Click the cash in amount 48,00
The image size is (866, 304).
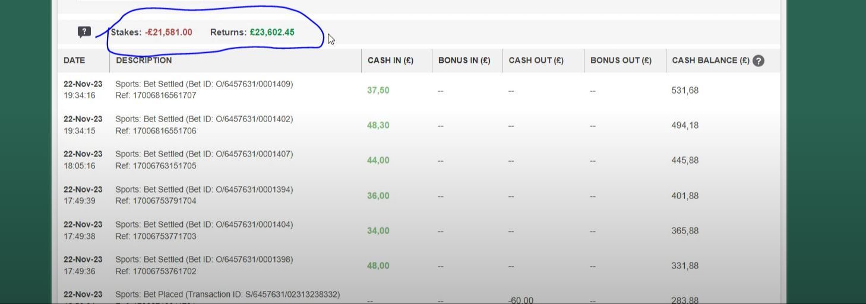coord(378,265)
